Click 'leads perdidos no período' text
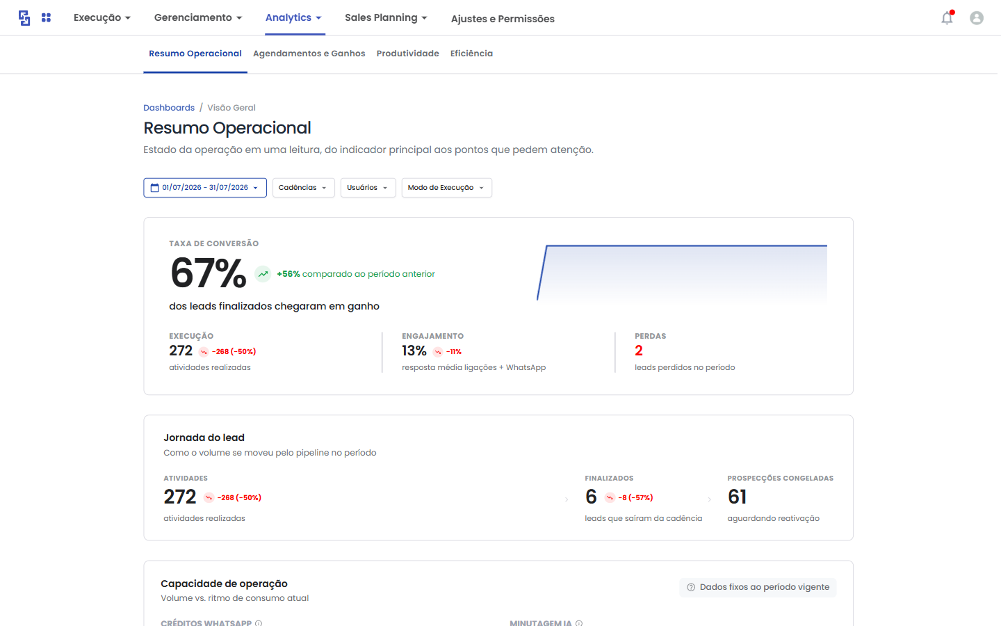1001x626 pixels. (685, 367)
